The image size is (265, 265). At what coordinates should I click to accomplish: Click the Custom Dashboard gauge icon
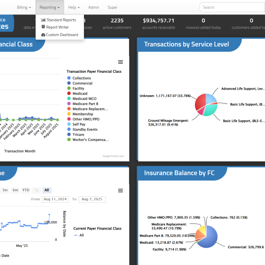43,35
